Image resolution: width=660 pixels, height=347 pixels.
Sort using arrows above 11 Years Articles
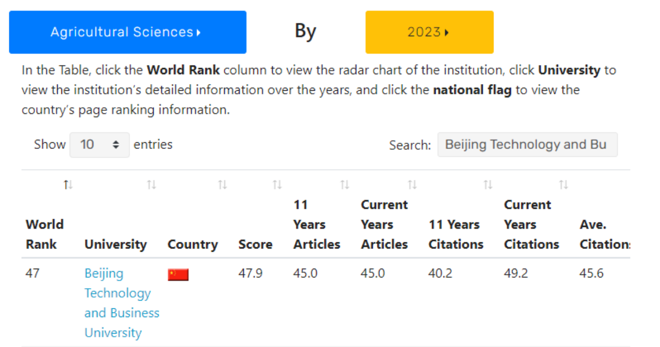344,185
